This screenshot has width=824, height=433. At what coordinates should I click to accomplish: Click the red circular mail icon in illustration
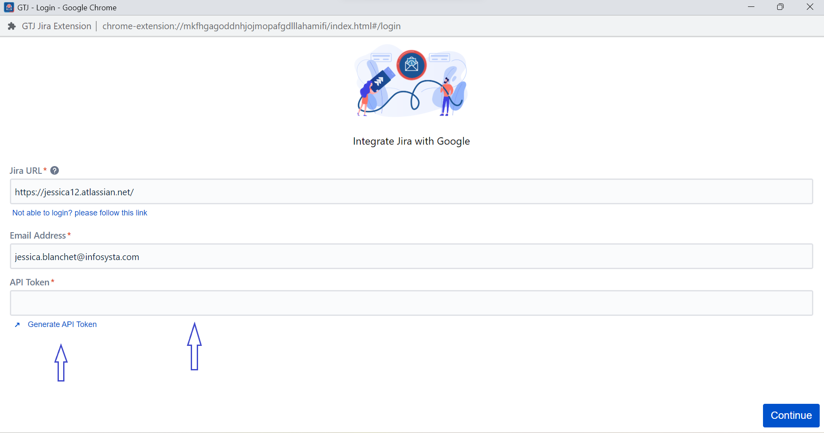click(x=411, y=65)
